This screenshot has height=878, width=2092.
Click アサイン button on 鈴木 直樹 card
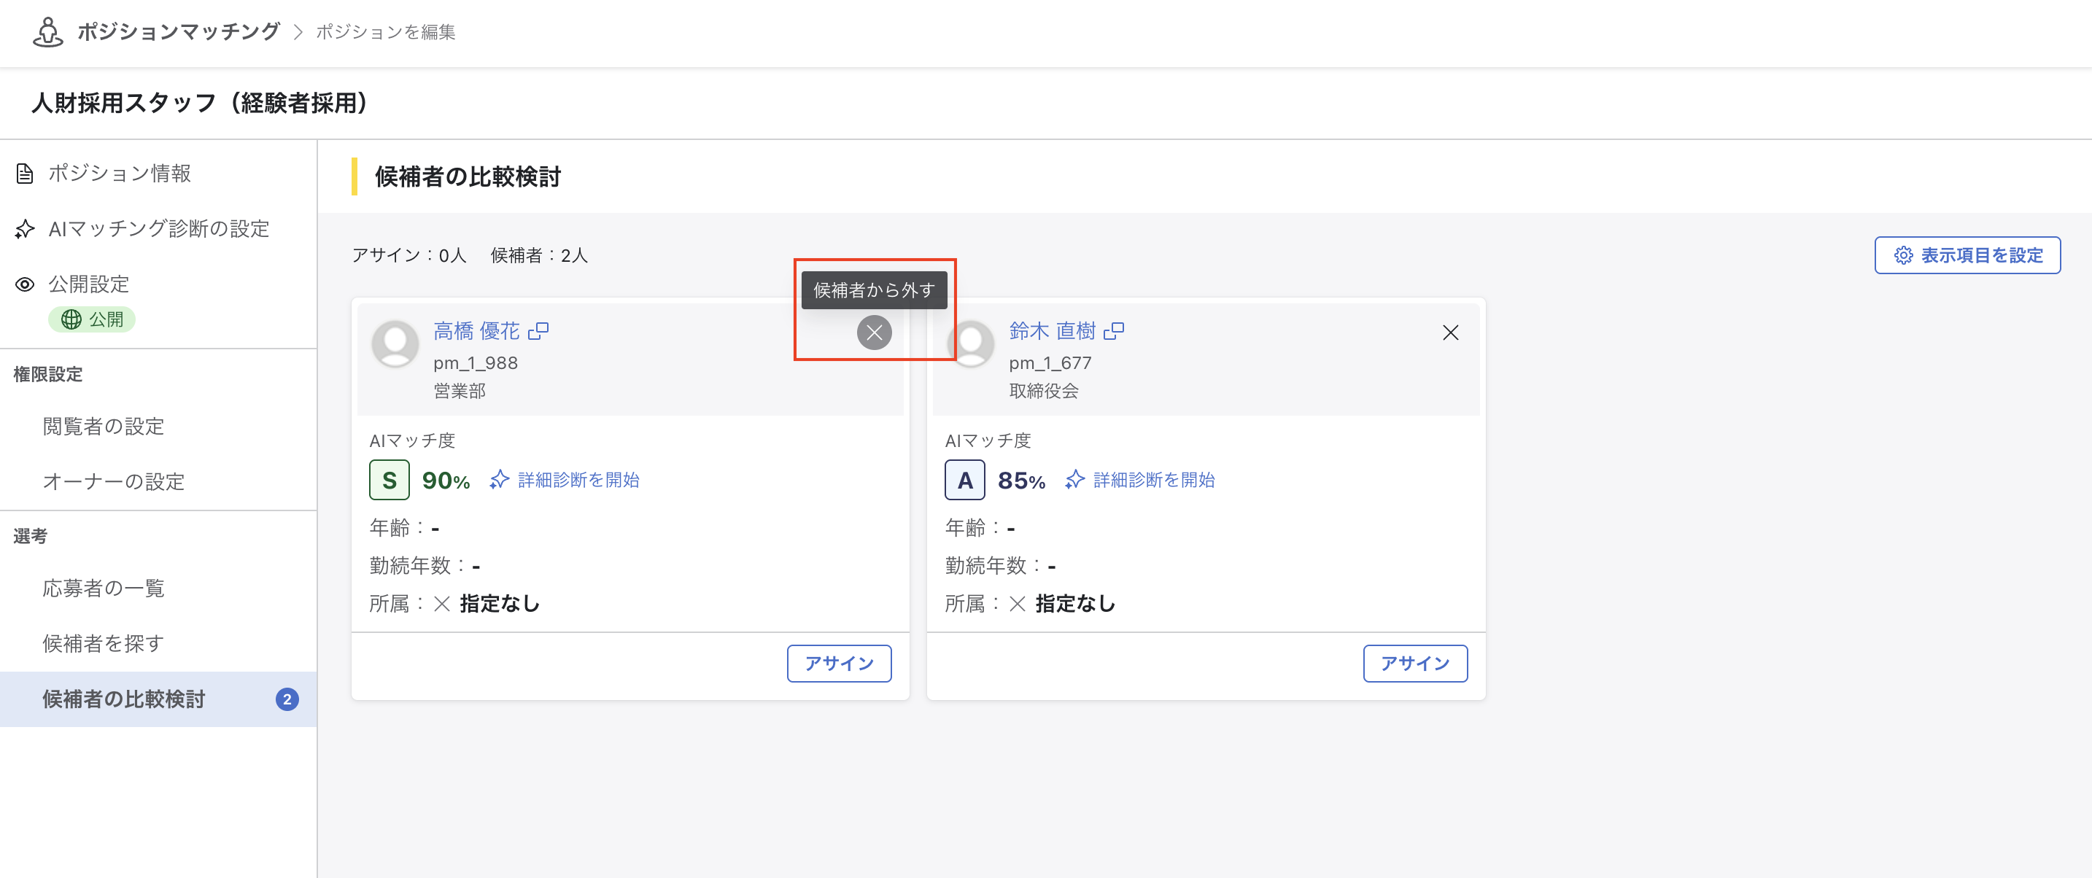point(1414,664)
